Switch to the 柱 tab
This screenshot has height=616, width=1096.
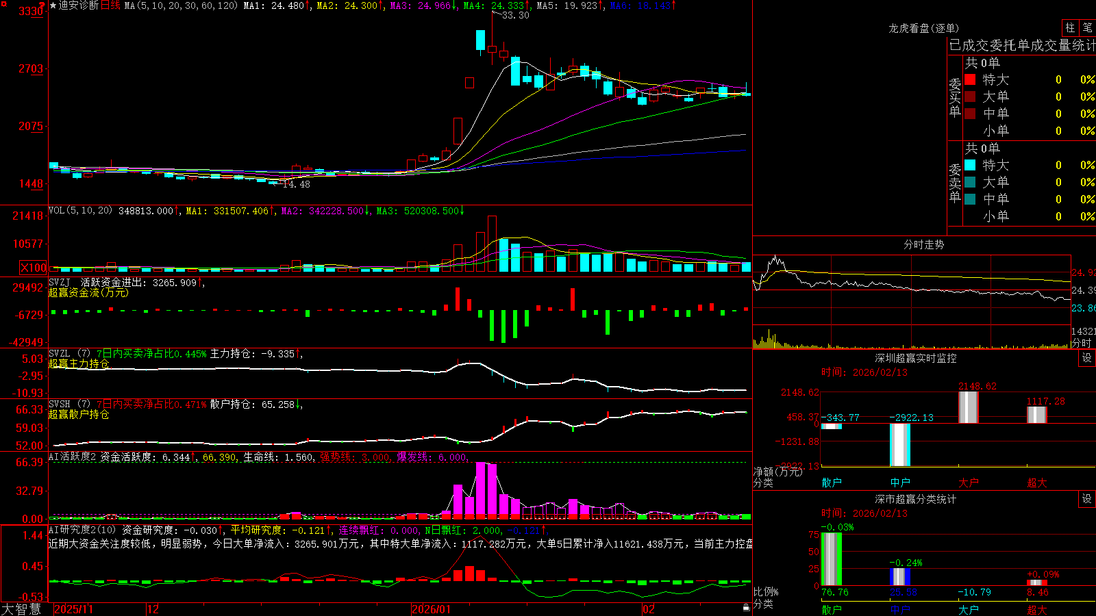1070,27
